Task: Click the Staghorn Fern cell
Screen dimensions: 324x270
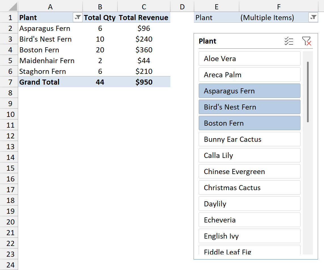Action: [50, 71]
